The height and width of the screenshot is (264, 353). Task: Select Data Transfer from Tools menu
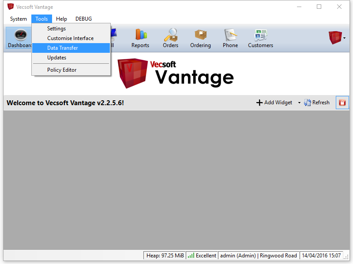63,48
